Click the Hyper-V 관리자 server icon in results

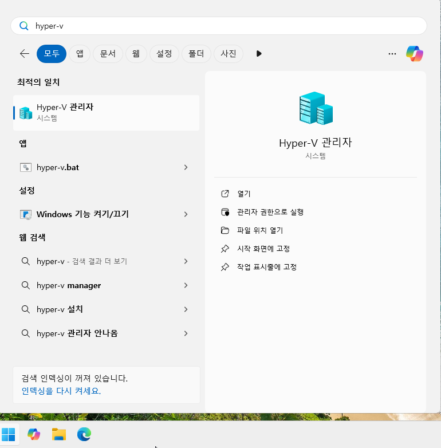tap(26, 113)
